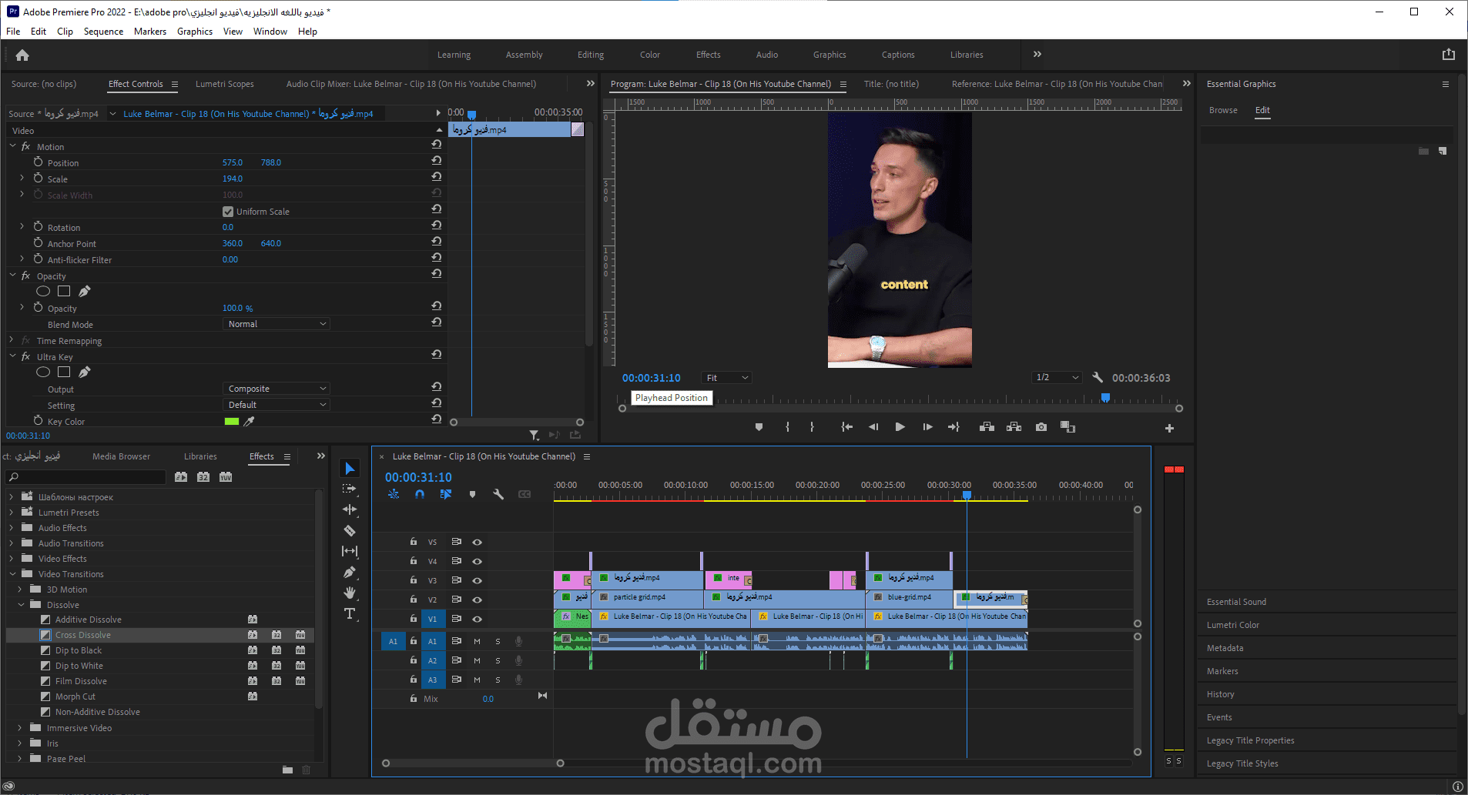Image resolution: width=1468 pixels, height=795 pixels.
Task: Open timeline display settings wrench
Action: click(498, 494)
